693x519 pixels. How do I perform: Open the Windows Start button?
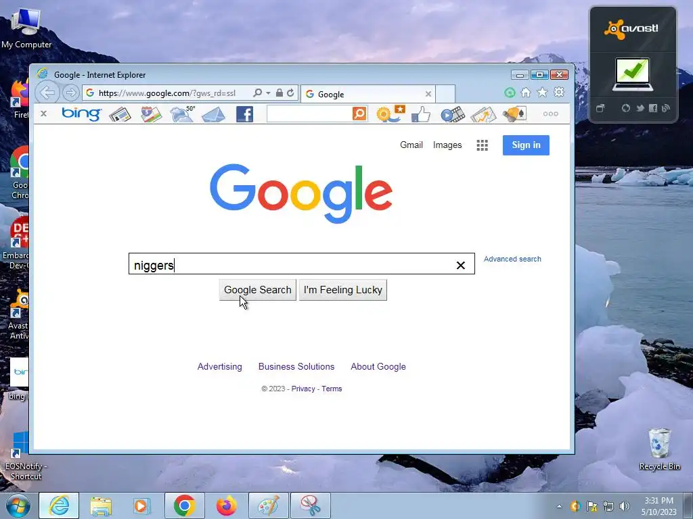click(x=18, y=505)
